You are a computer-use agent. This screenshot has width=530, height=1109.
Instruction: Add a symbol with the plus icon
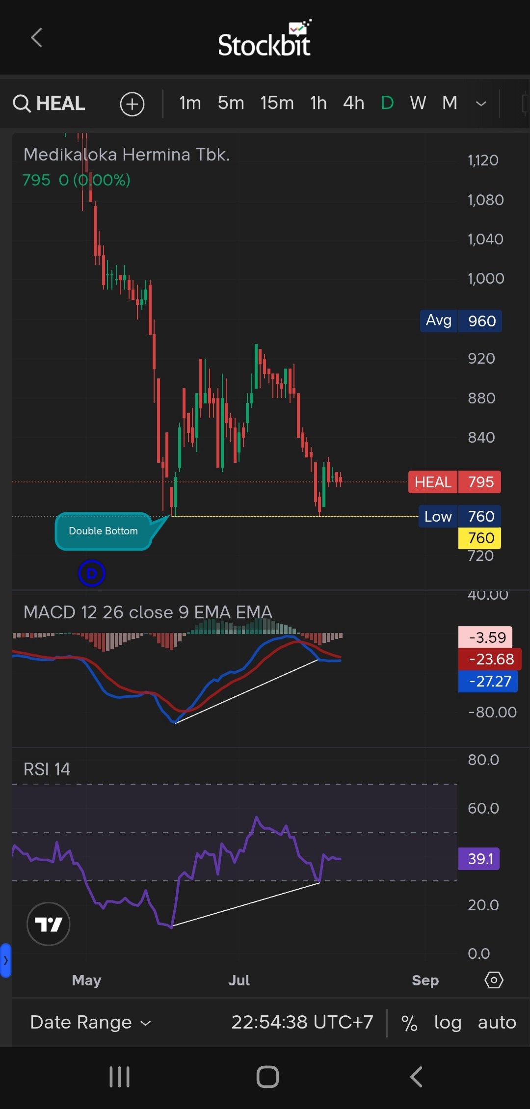click(x=132, y=104)
